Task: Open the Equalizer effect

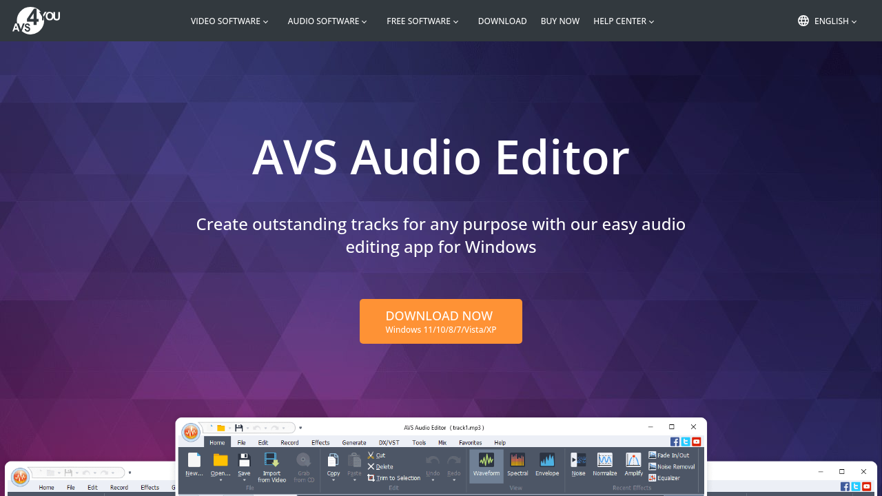Action: tap(664, 478)
